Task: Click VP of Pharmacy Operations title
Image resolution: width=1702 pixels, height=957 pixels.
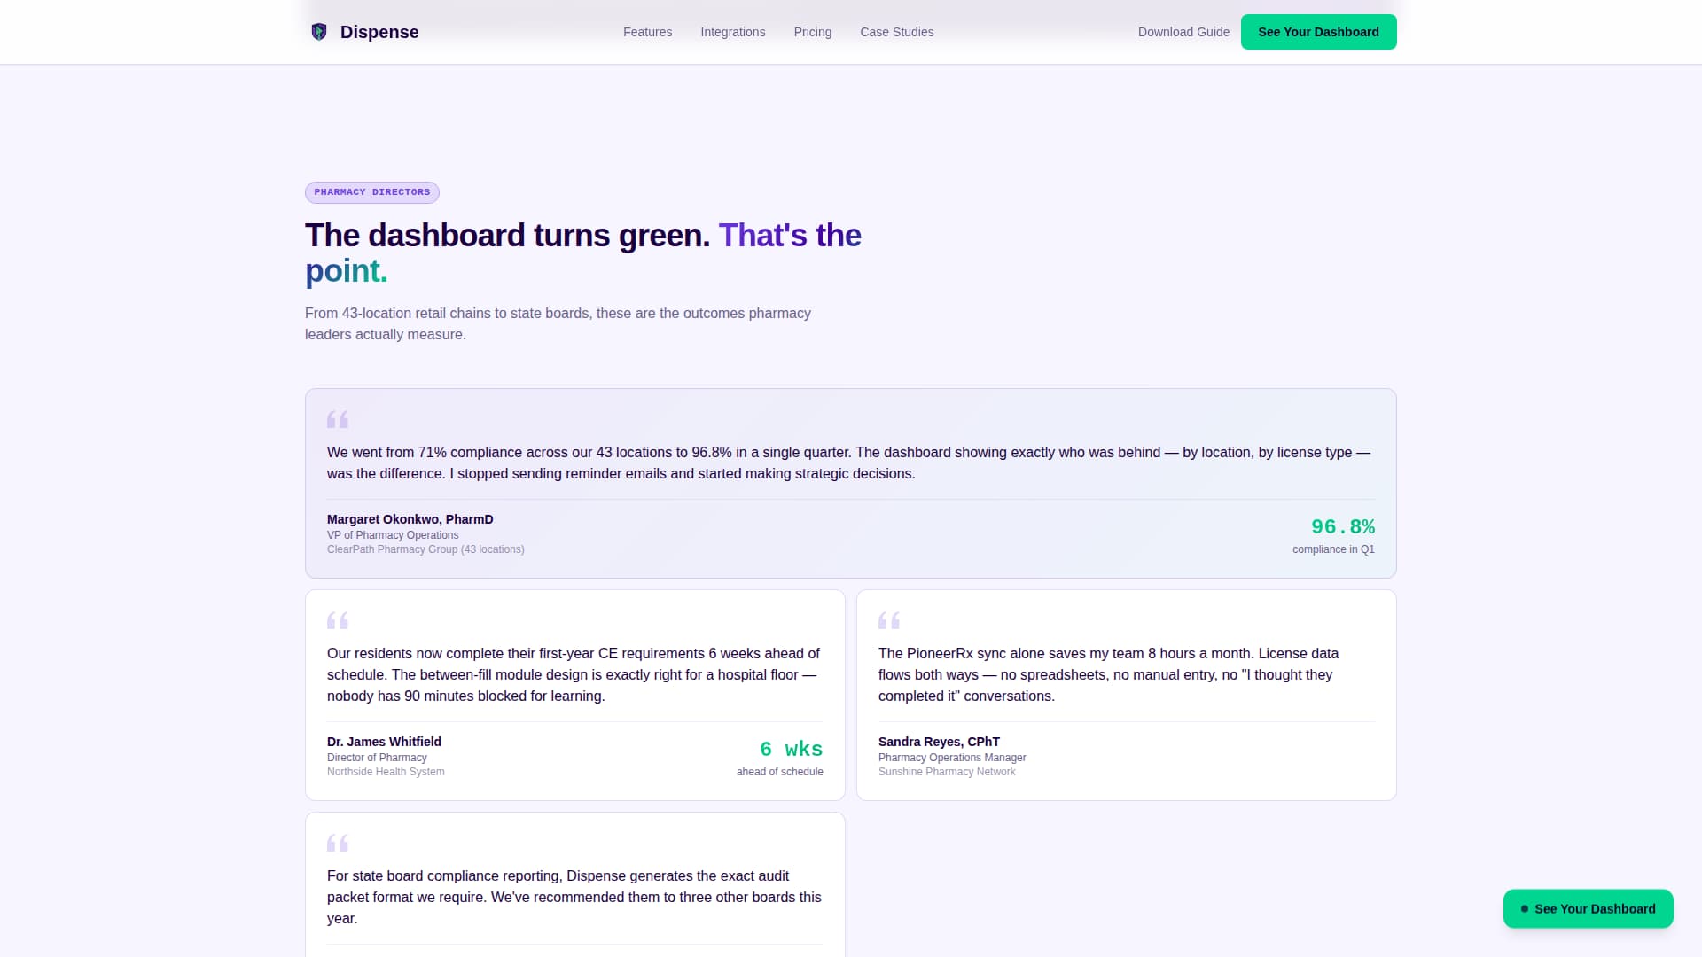Action: (393, 535)
